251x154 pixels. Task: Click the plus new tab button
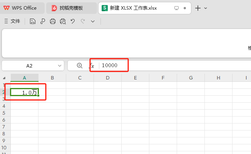pyautogui.click(x=198, y=8)
